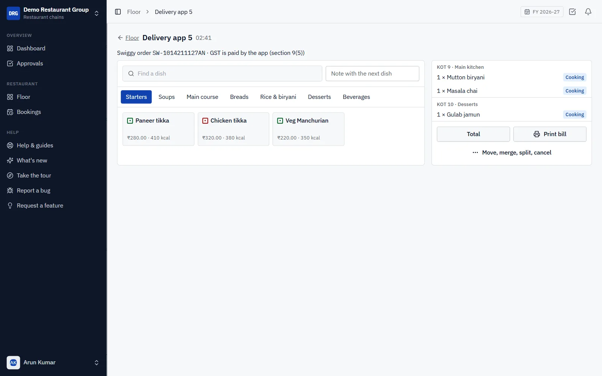Switch to the Main course tab
602x376 pixels.
coord(202,97)
